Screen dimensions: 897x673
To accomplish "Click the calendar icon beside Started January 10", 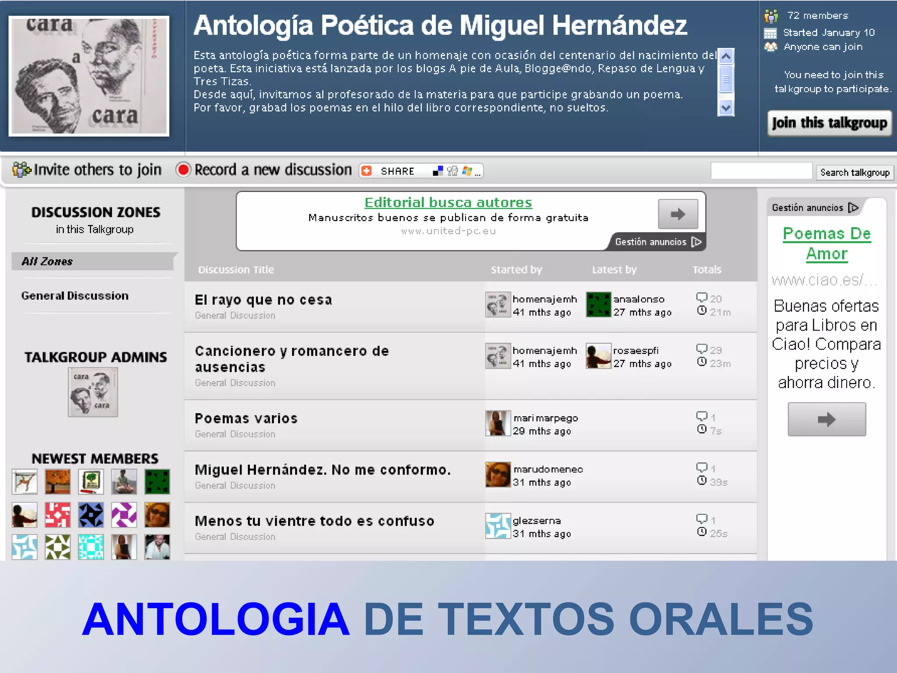I will [770, 33].
